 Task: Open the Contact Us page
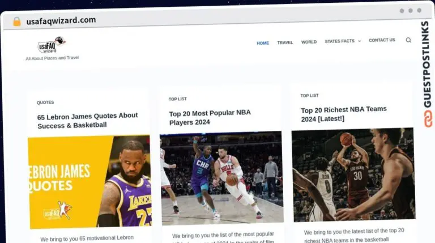tap(382, 40)
